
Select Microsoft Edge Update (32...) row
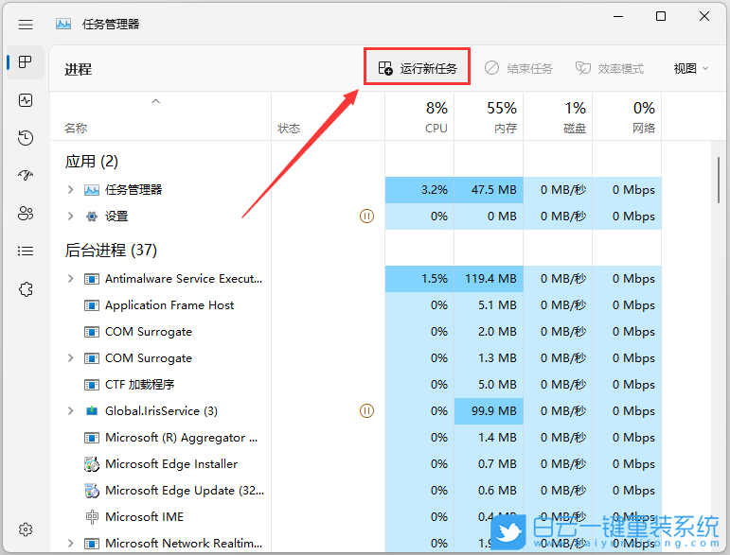coord(356,491)
